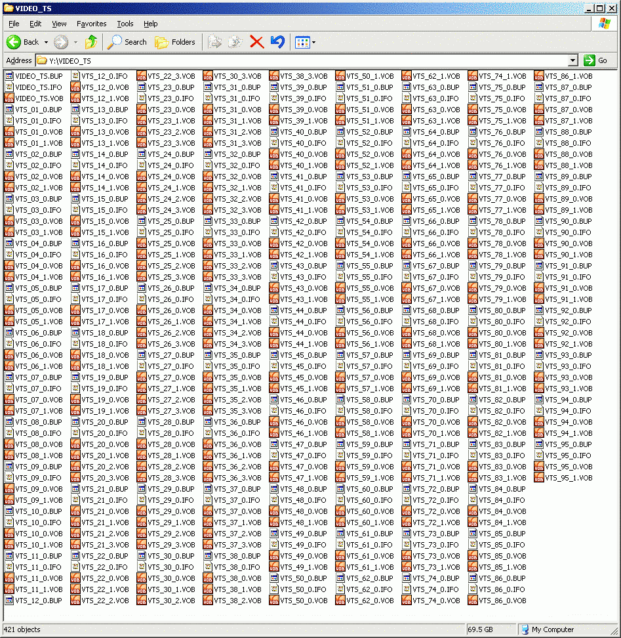Click the file name VTS_93_0.IFO
The height and width of the screenshot is (638, 621).
tap(568, 366)
